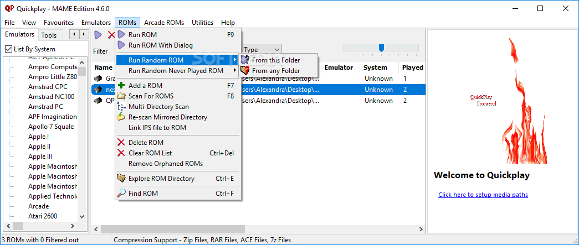The height and width of the screenshot is (245, 579).
Task: Click the tree icon for Multi-Directory Scan
Action: [x=121, y=107]
